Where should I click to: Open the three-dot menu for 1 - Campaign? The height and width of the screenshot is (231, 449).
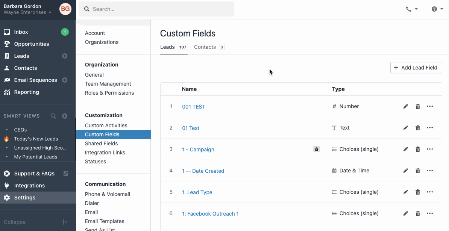[x=430, y=149]
